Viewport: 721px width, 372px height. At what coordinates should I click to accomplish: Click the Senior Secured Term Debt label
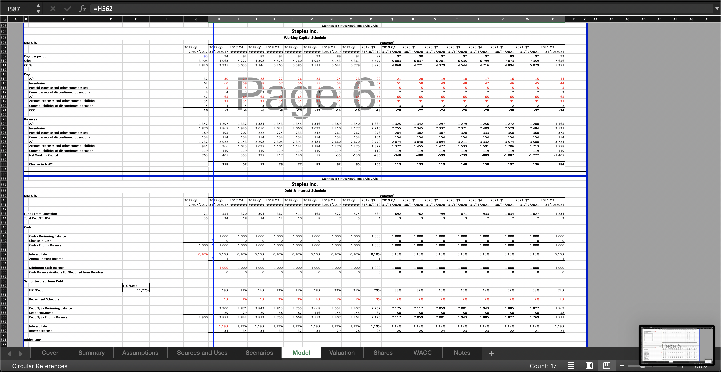(x=44, y=281)
